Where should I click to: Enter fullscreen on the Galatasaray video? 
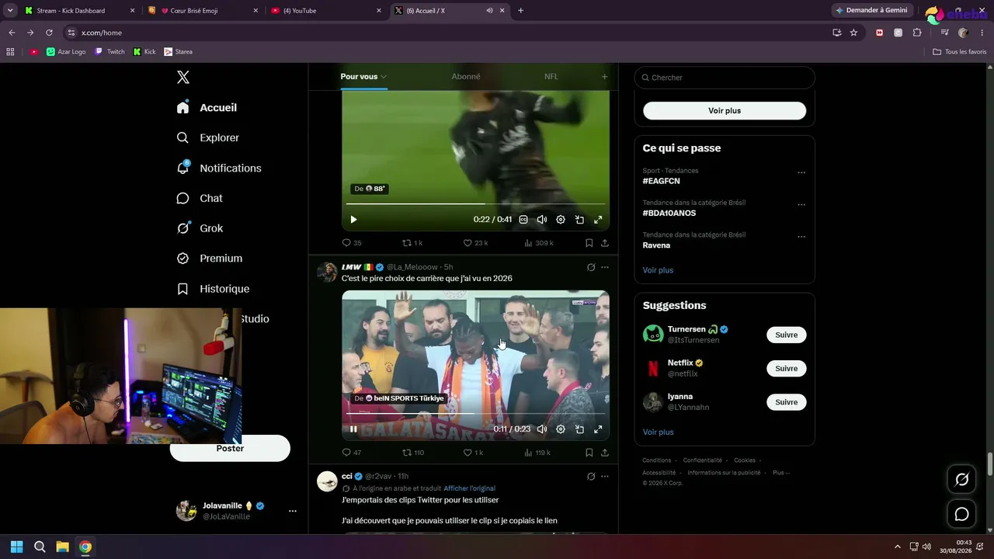598,429
